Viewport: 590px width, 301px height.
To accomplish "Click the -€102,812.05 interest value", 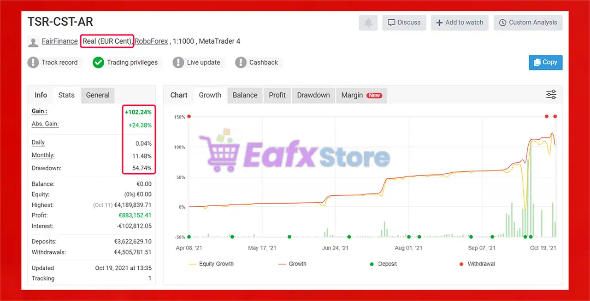I will coord(133,226).
